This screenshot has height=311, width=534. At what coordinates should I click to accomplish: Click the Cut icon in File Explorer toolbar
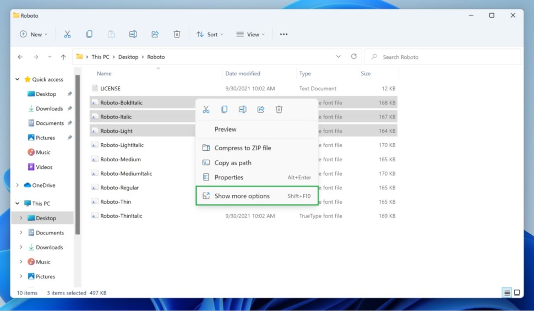click(67, 34)
